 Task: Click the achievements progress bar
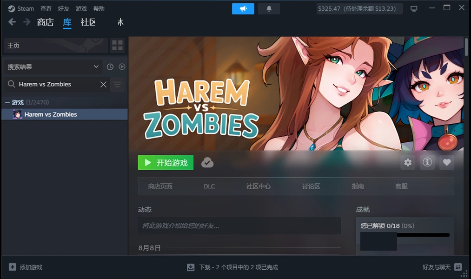pyautogui.click(x=423, y=235)
